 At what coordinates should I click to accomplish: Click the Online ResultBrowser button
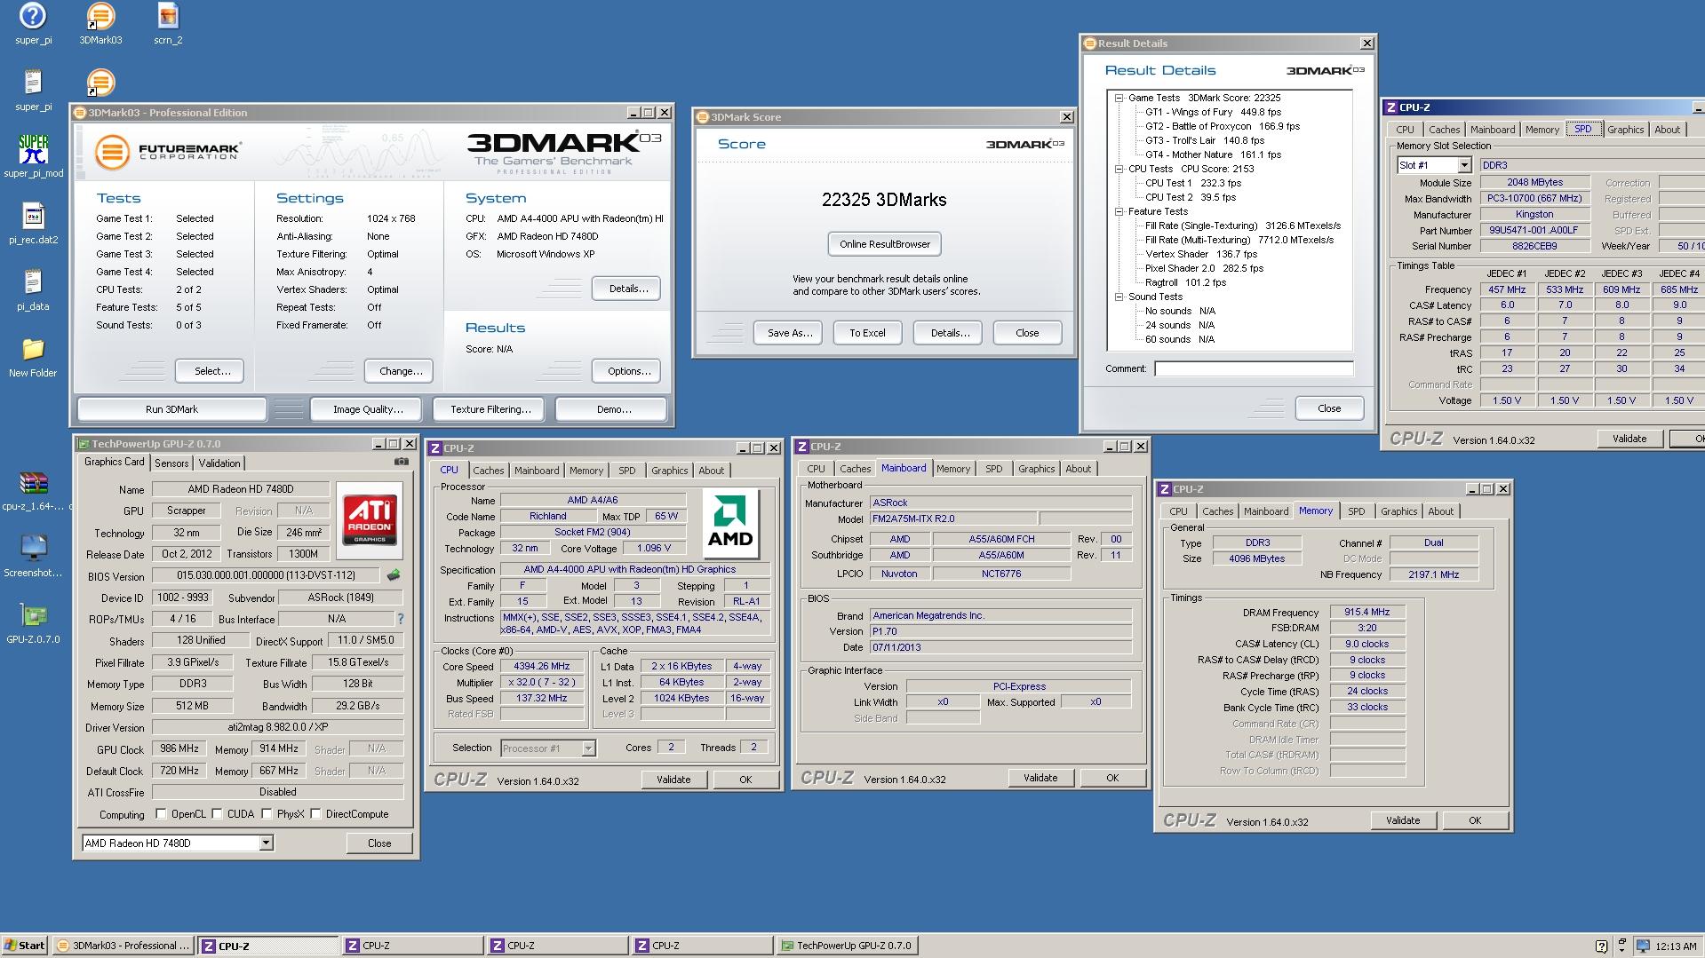click(885, 244)
